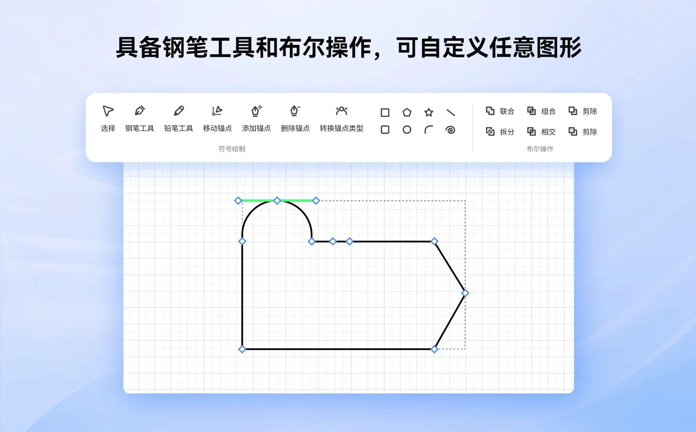Viewport: 696px width, 432px height.
Task: Select the 删除锚点 delete anchor tool
Action: [x=295, y=119]
